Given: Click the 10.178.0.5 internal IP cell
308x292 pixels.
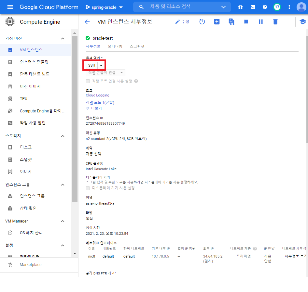Looking at the screenshot, I should (160, 256).
